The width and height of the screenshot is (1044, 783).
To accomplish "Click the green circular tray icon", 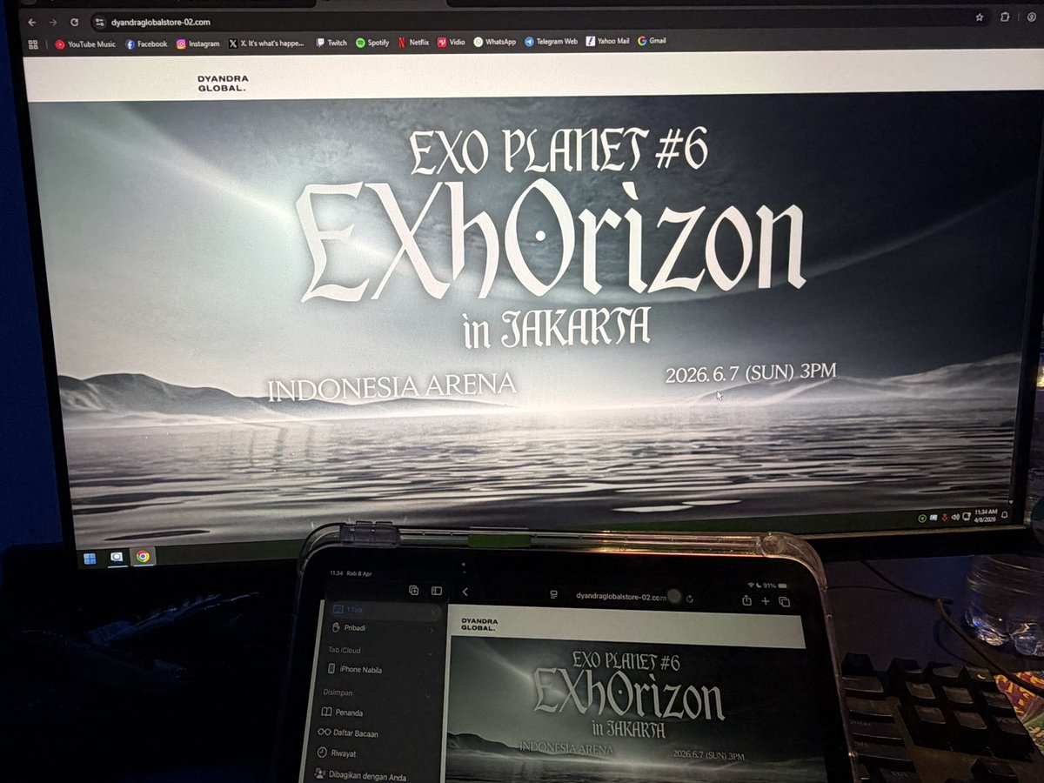I will (922, 518).
